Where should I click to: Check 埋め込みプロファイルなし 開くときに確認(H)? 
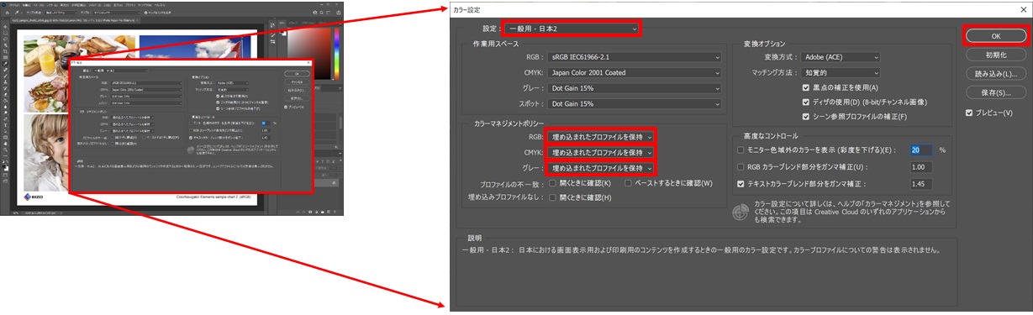click(552, 197)
